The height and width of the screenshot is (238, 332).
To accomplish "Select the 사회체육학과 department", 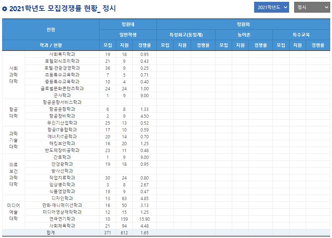I will (62, 226).
